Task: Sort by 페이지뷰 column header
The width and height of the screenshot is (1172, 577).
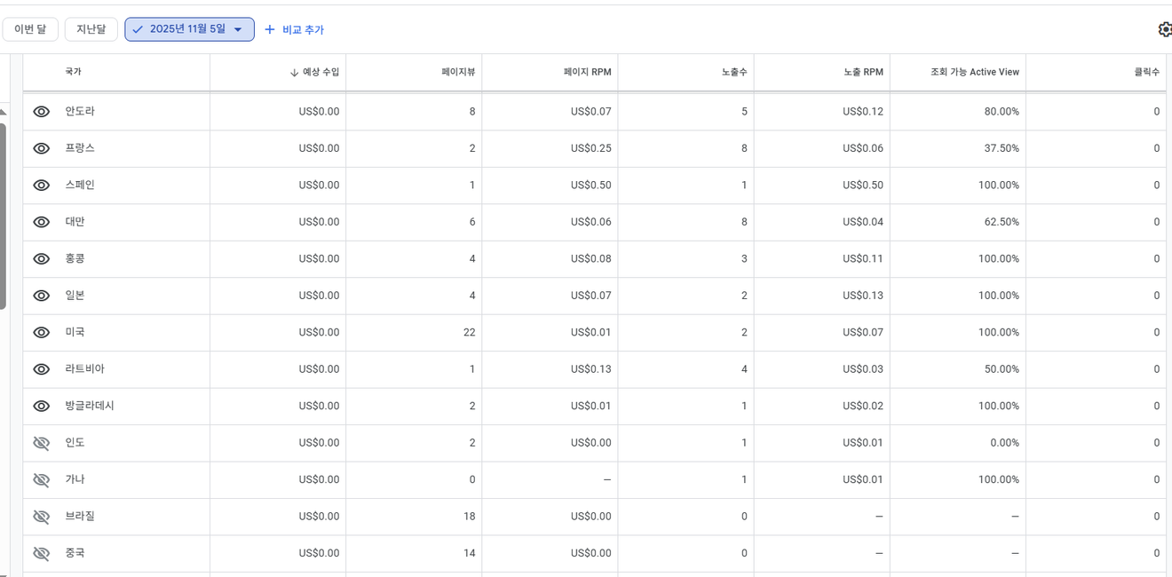Action: 458,72
